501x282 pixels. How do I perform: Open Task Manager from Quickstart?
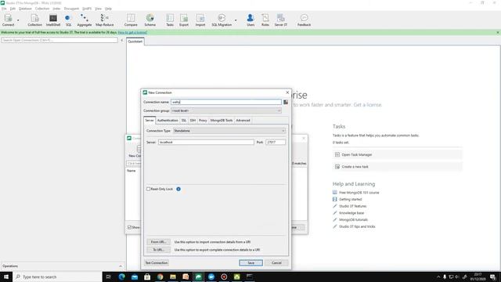click(397, 155)
